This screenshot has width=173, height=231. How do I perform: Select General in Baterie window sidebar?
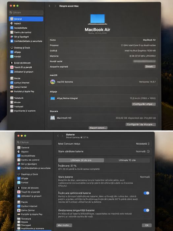point(23,148)
